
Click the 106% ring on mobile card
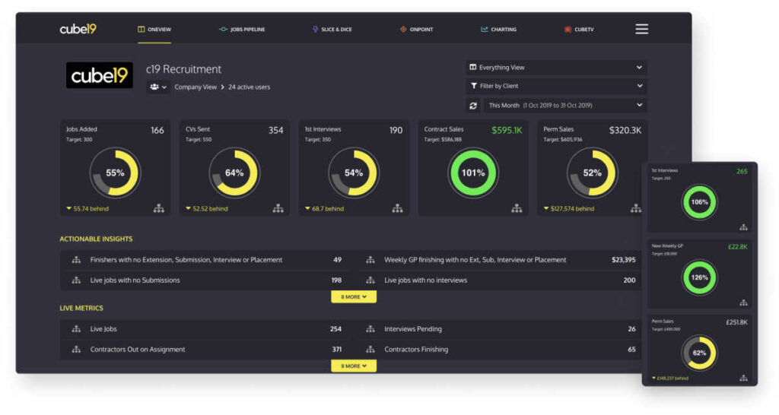pos(700,202)
